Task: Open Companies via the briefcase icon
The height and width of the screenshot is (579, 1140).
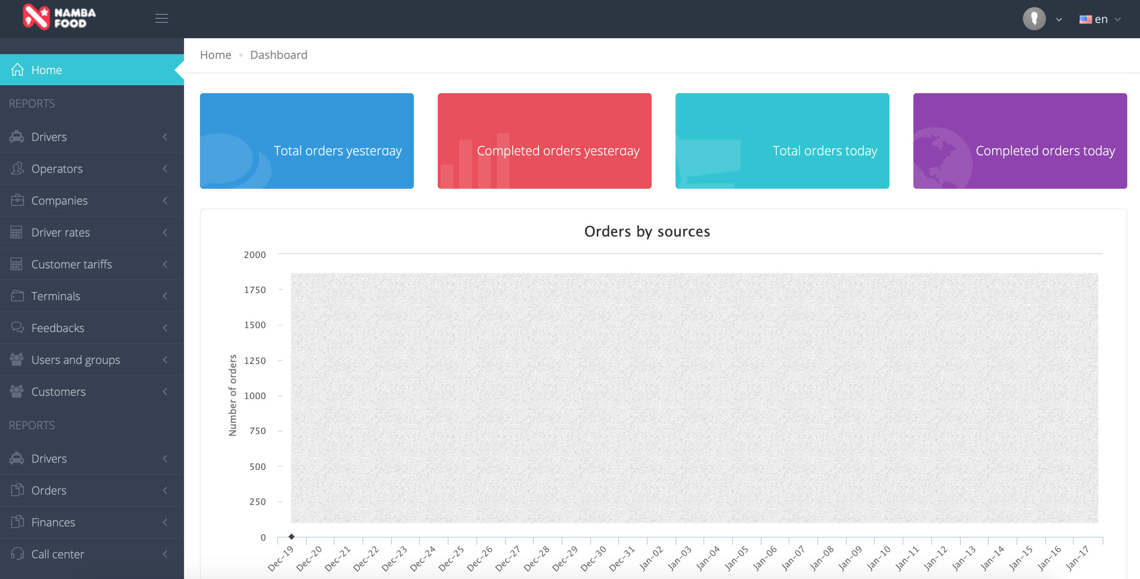Action: 17,200
